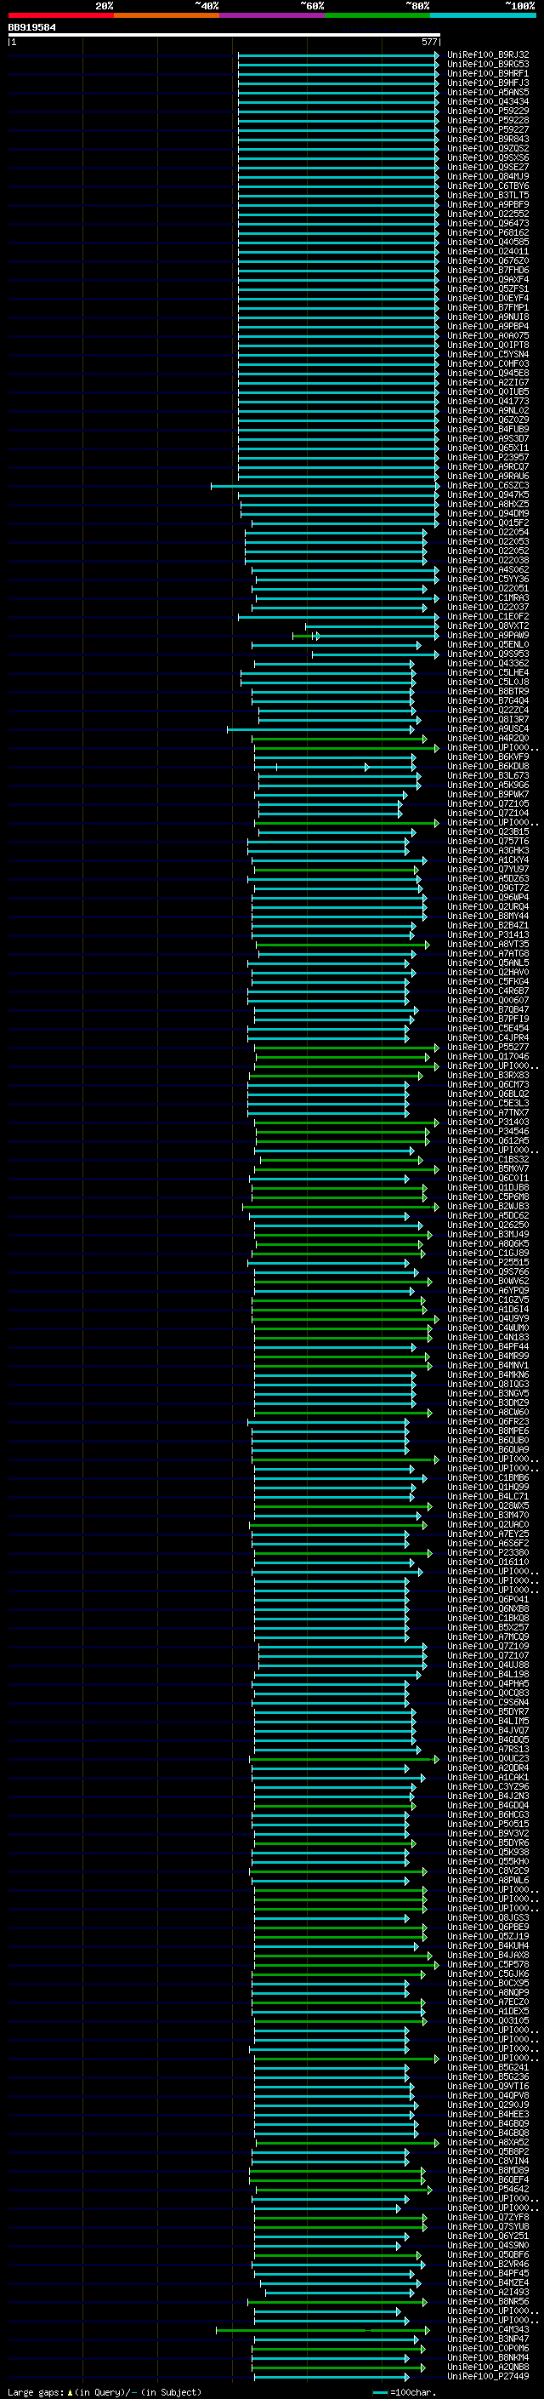Select hit label UniRef100_B7FMP1
The height and width of the screenshot is (2399, 544).
[487, 307]
